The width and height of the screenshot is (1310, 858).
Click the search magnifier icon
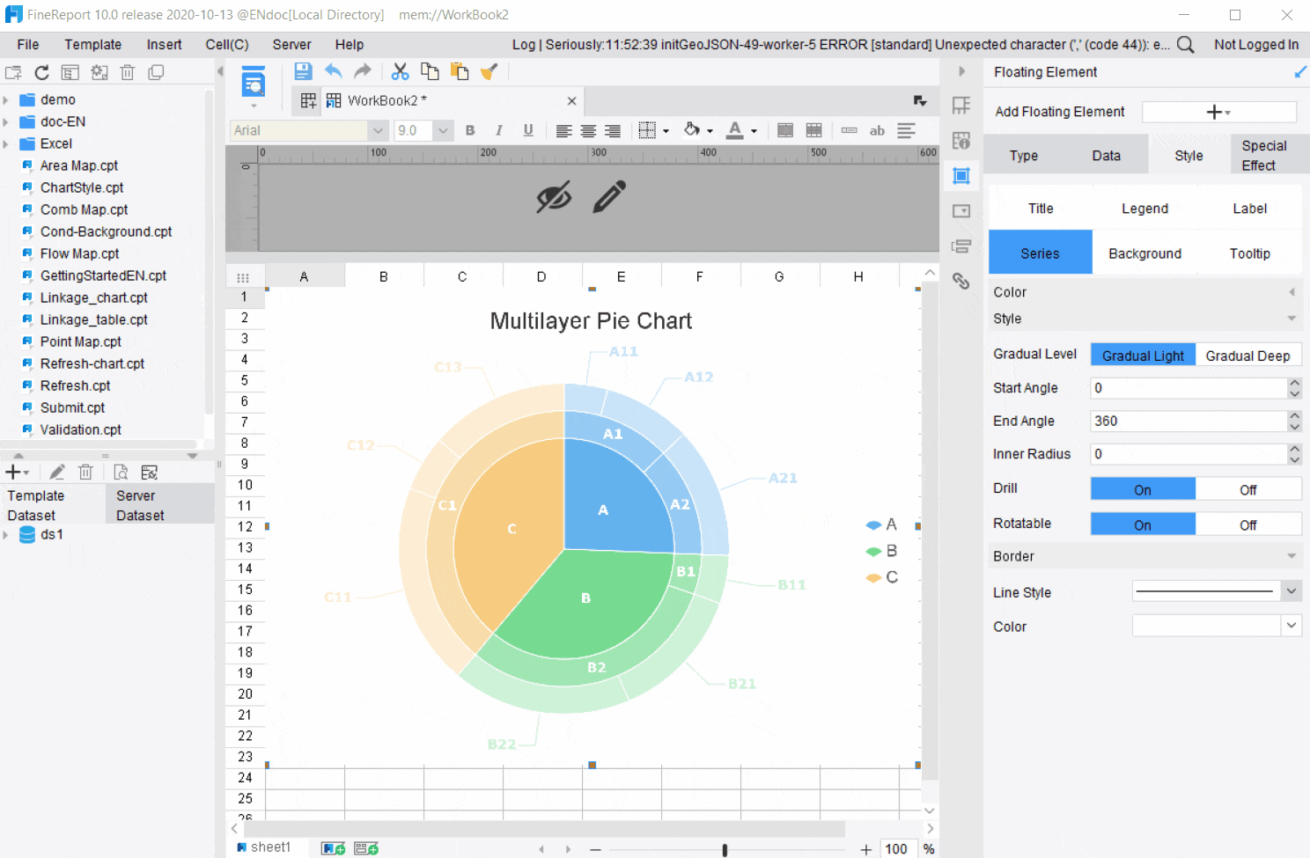point(1186,45)
